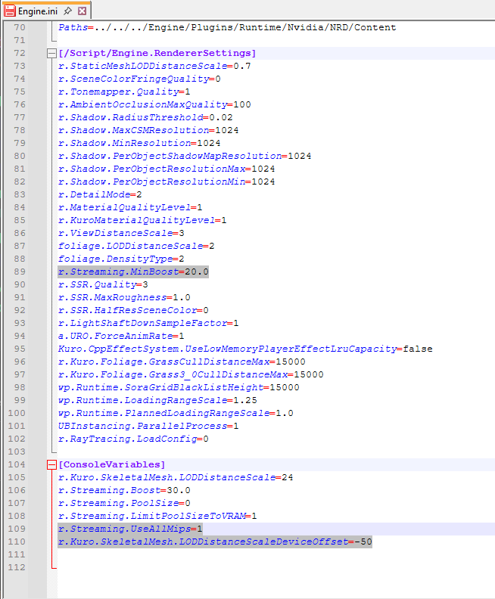The height and width of the screenshot is (599, 495).
Task: Click line r.DetailMode=2
Action: click(100, 194)
